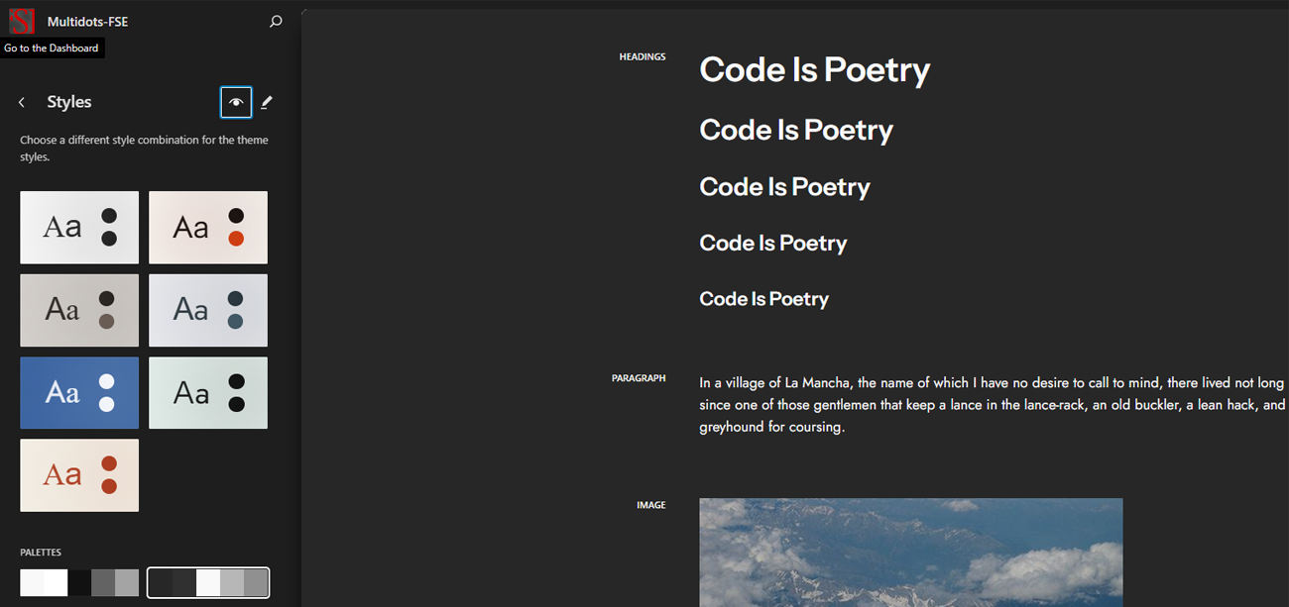Click the smallest "Code Is Poetry" heading

click(763, 299)
